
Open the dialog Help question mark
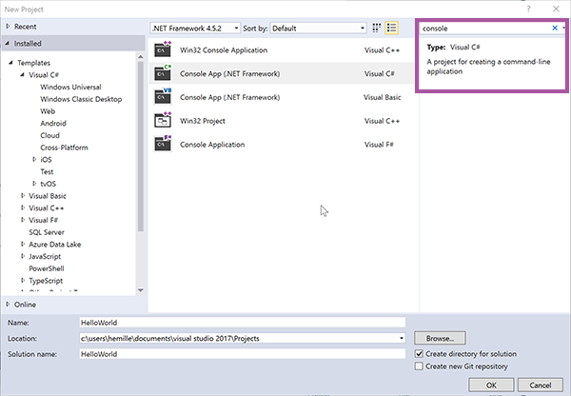pos(528,10)
